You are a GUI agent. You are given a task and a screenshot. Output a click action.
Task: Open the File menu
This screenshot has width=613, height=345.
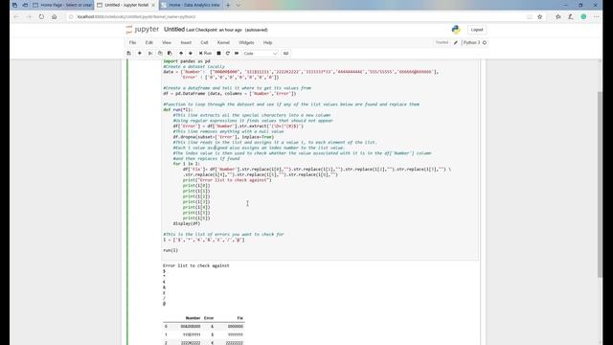132,42
